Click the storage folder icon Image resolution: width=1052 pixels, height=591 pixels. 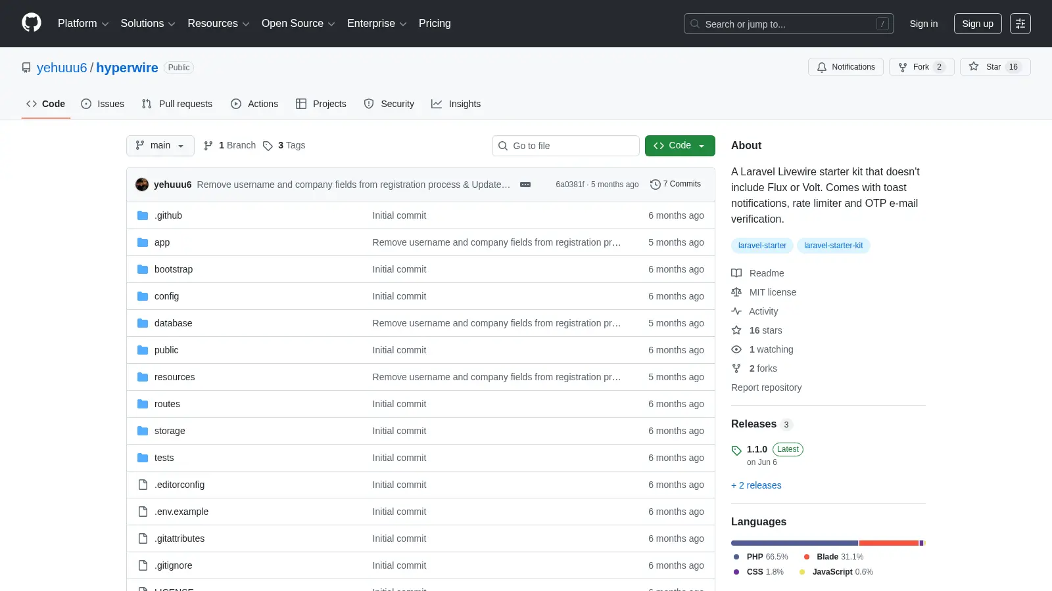click(x=143, y=431)
